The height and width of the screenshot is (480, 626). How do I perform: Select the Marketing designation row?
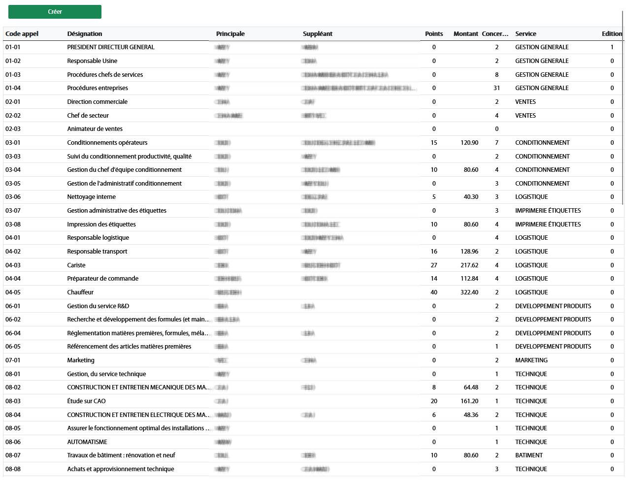[313, 360]
